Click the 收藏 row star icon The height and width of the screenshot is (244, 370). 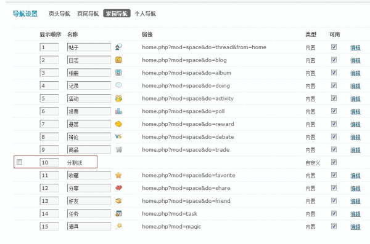(x=118, y=175)
